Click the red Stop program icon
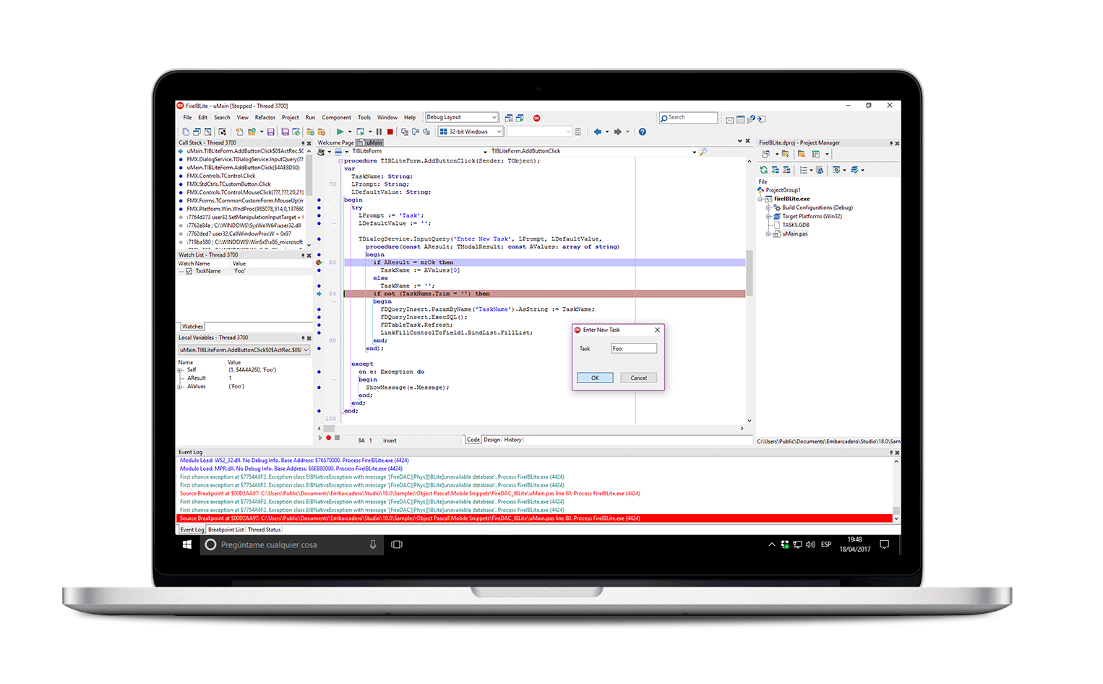The height and width of the screenshot is (684, 1103). [x=390, y=132]
